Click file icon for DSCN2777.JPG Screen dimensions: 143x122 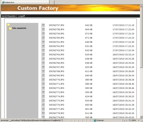[43, 109]
